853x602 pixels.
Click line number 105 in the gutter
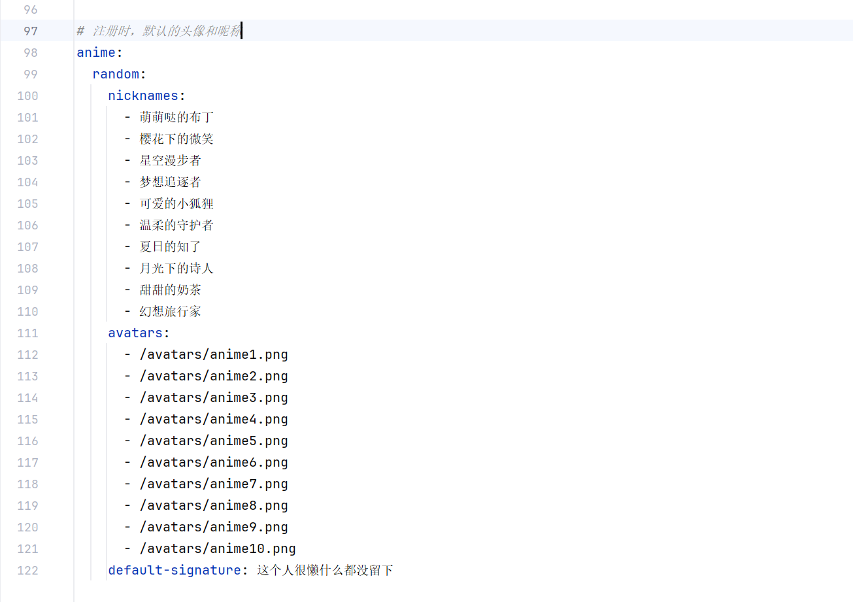pos(27,203)
